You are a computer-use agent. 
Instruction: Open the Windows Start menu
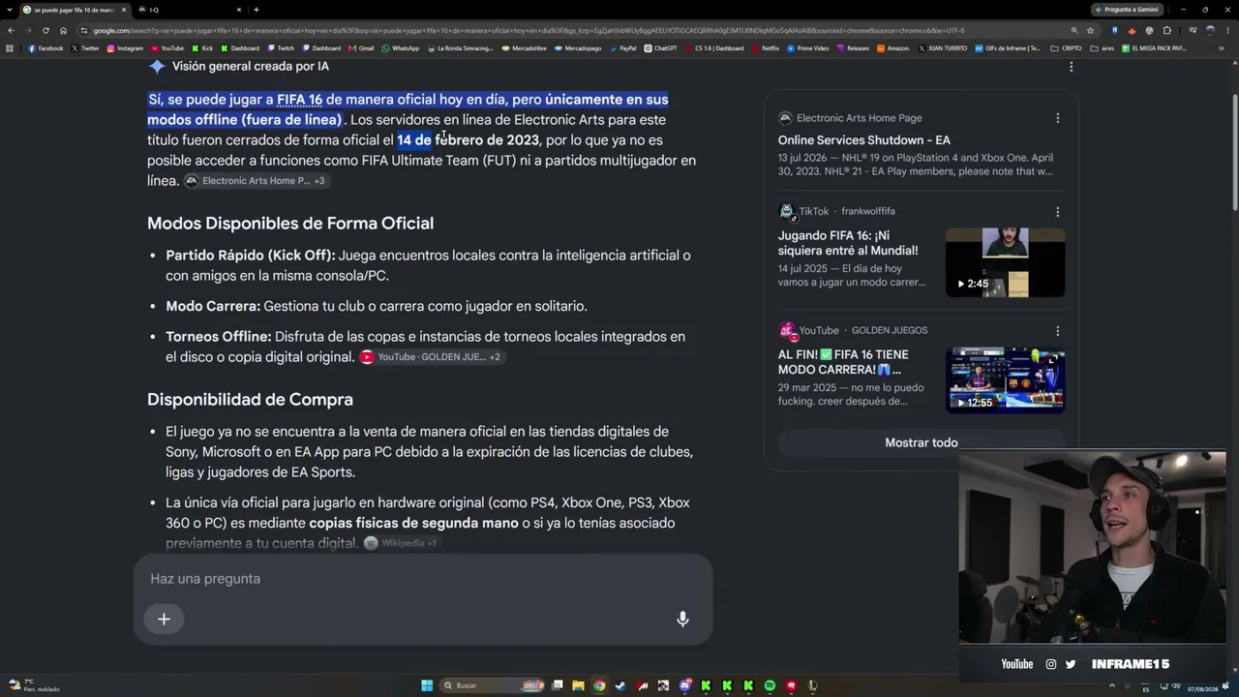pyautogui.click(x=427, y=685)
